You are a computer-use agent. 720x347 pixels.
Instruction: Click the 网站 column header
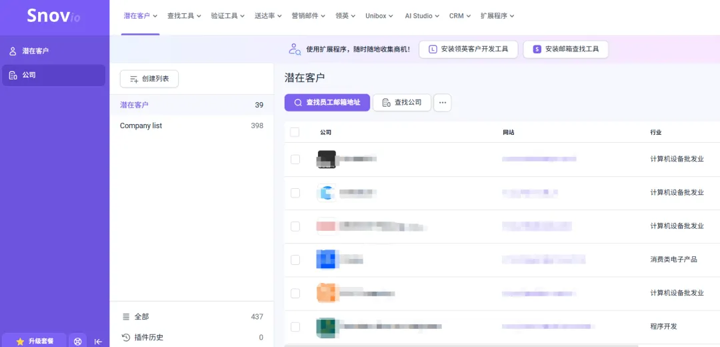coord(508,132)
